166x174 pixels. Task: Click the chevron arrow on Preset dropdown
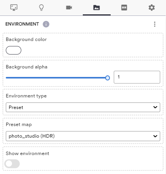pyautogui.click(x=155, y=107)
